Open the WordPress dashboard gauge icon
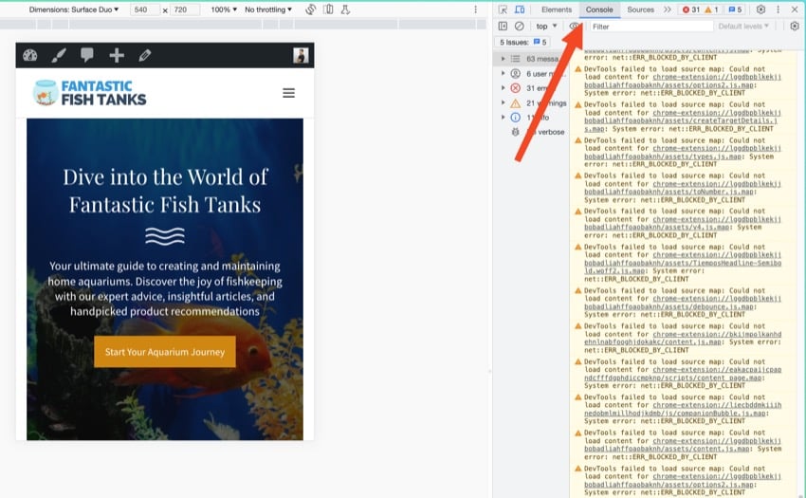 (30, 55)
